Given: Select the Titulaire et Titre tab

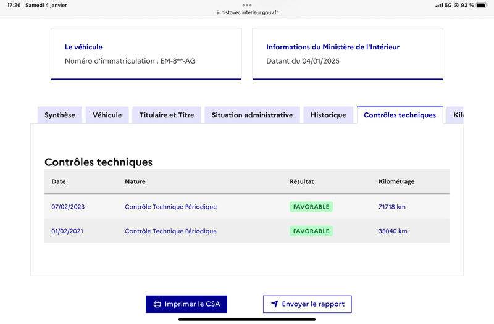Looking at the screenshot, I should (x=167, y=115).
